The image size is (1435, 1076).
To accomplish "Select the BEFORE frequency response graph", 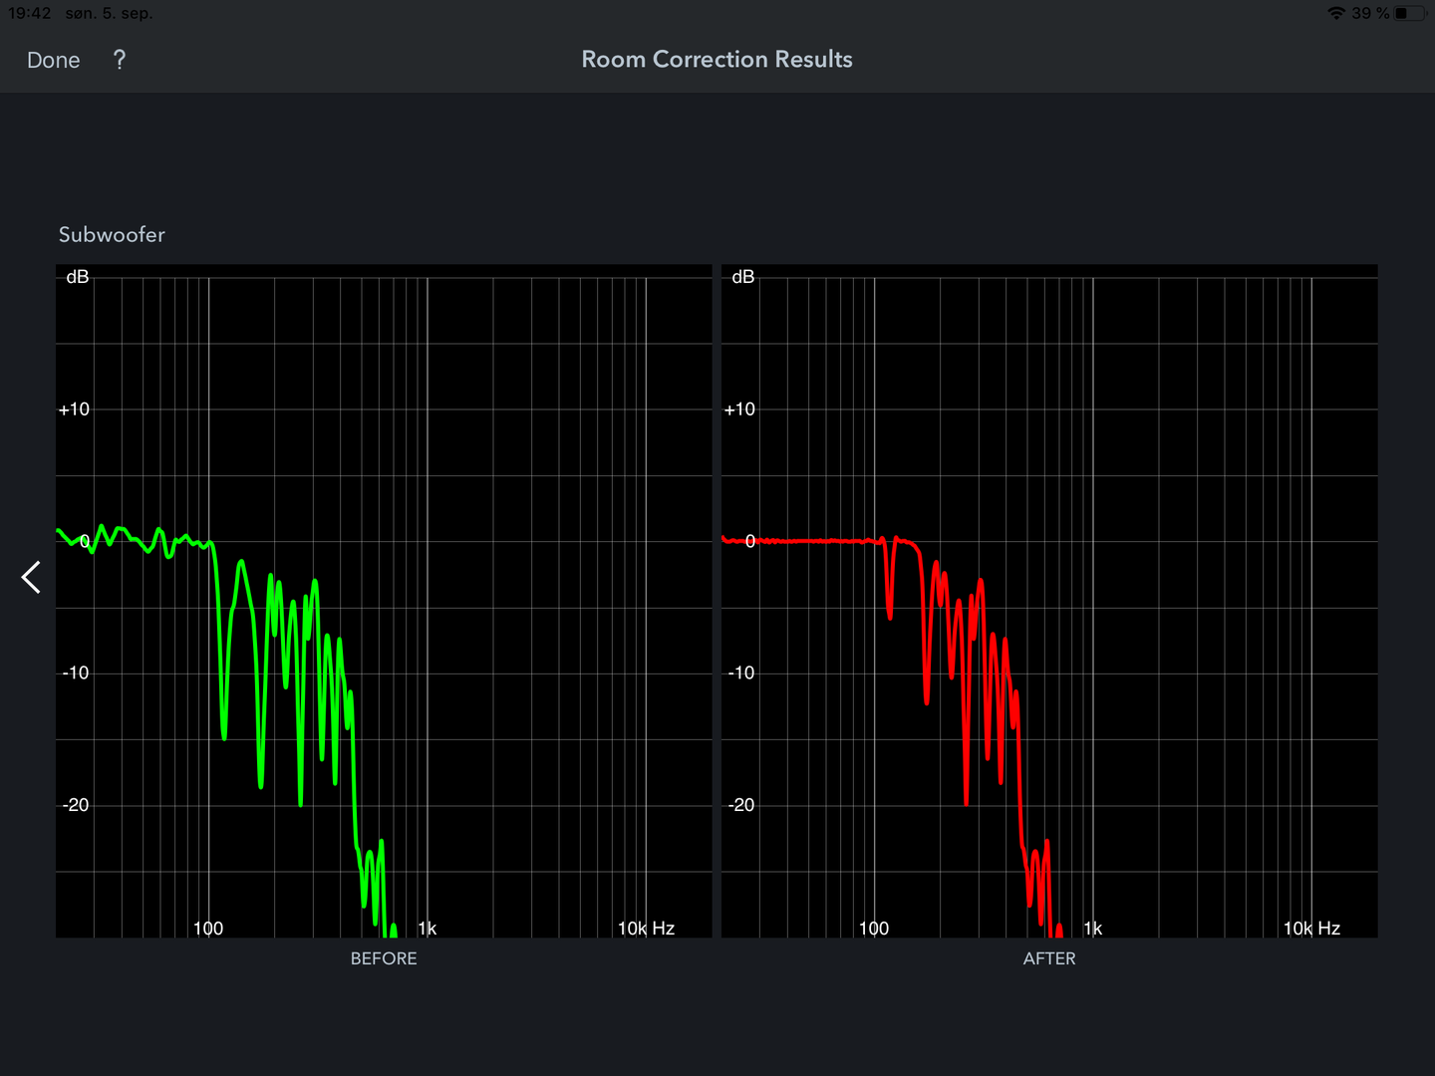I will point(384,601).
